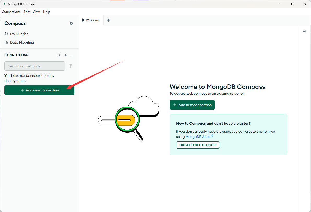Click the Search connections field
The height and width of the screenshot is (212, 311).
point(34,66)
